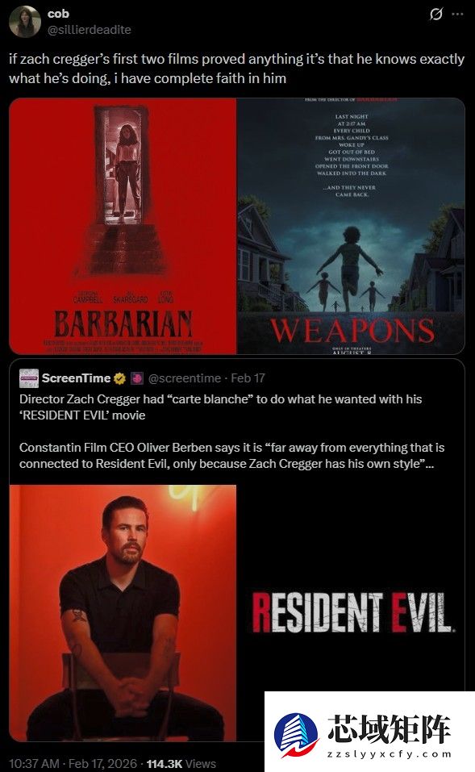The image size is (475, 772).
Task: Click the zzslyyxcfy.com watermark text
Action: (x=390, y=753)
